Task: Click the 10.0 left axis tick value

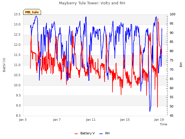Action: 17,85
